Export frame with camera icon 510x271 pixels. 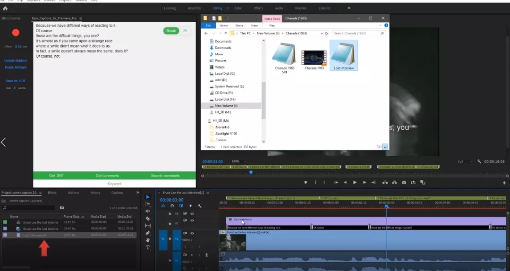(x=404, y=183)
